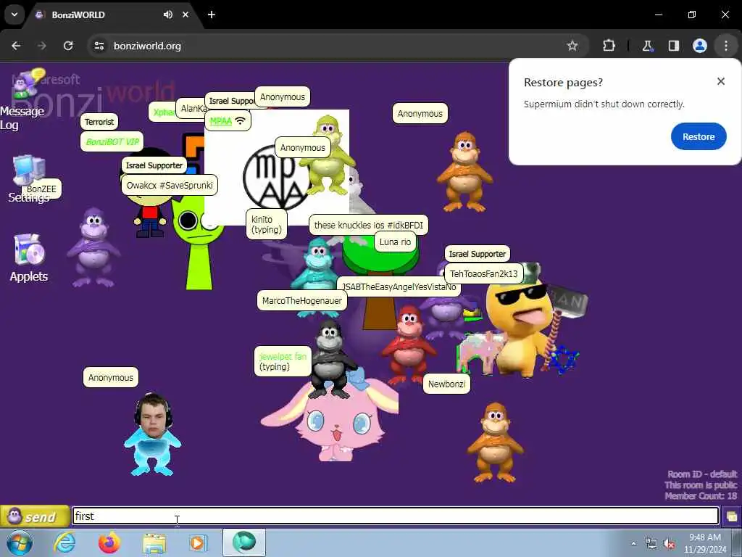Click the 'BonziBOT VIP' name tag
Image resolution: width=742 pixels, height=557 pixels.
pos(112,141)
